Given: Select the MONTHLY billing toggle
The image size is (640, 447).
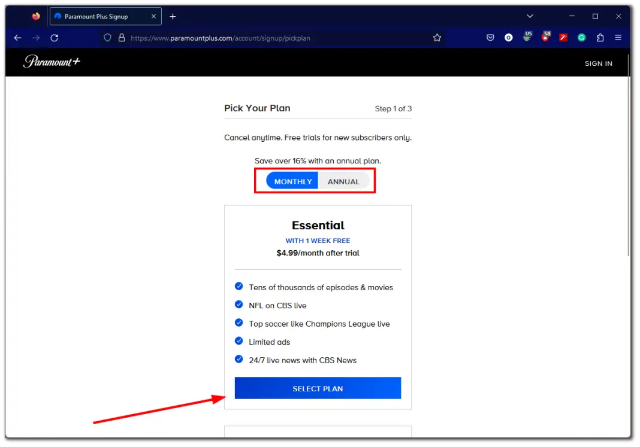Looking at the screenshot, I should pyautogui.click(x=292, y=181).
